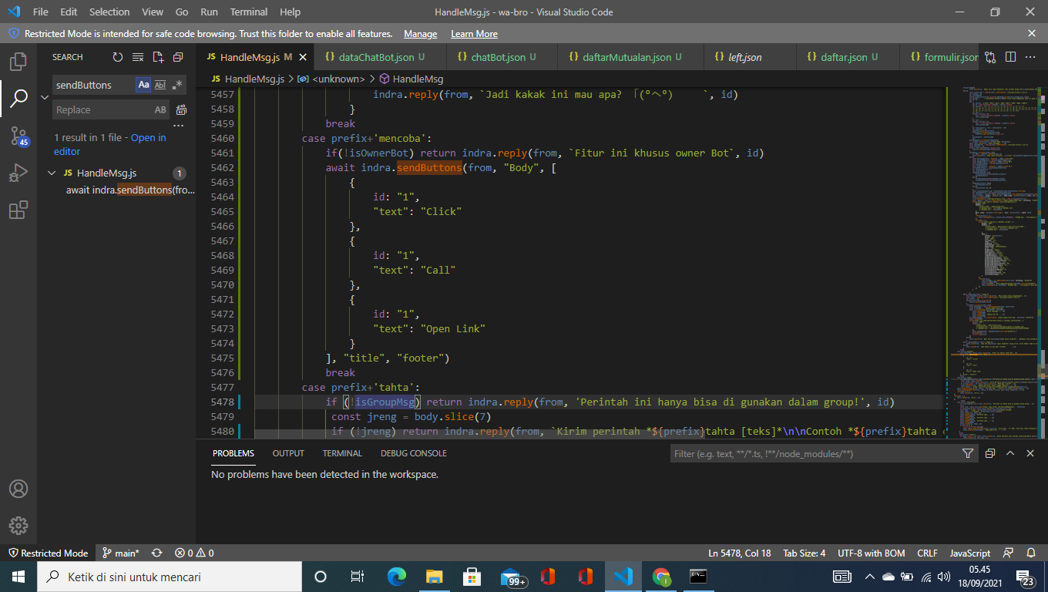Open the Source Control view
Screen dimensions: 1048x592
point(18,135)
